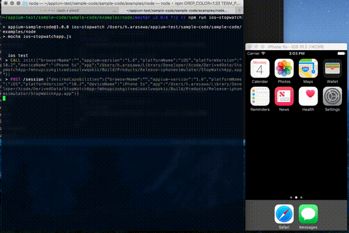Launch the News app
This screenshot has height=233, width=349.
pos(284,96)
